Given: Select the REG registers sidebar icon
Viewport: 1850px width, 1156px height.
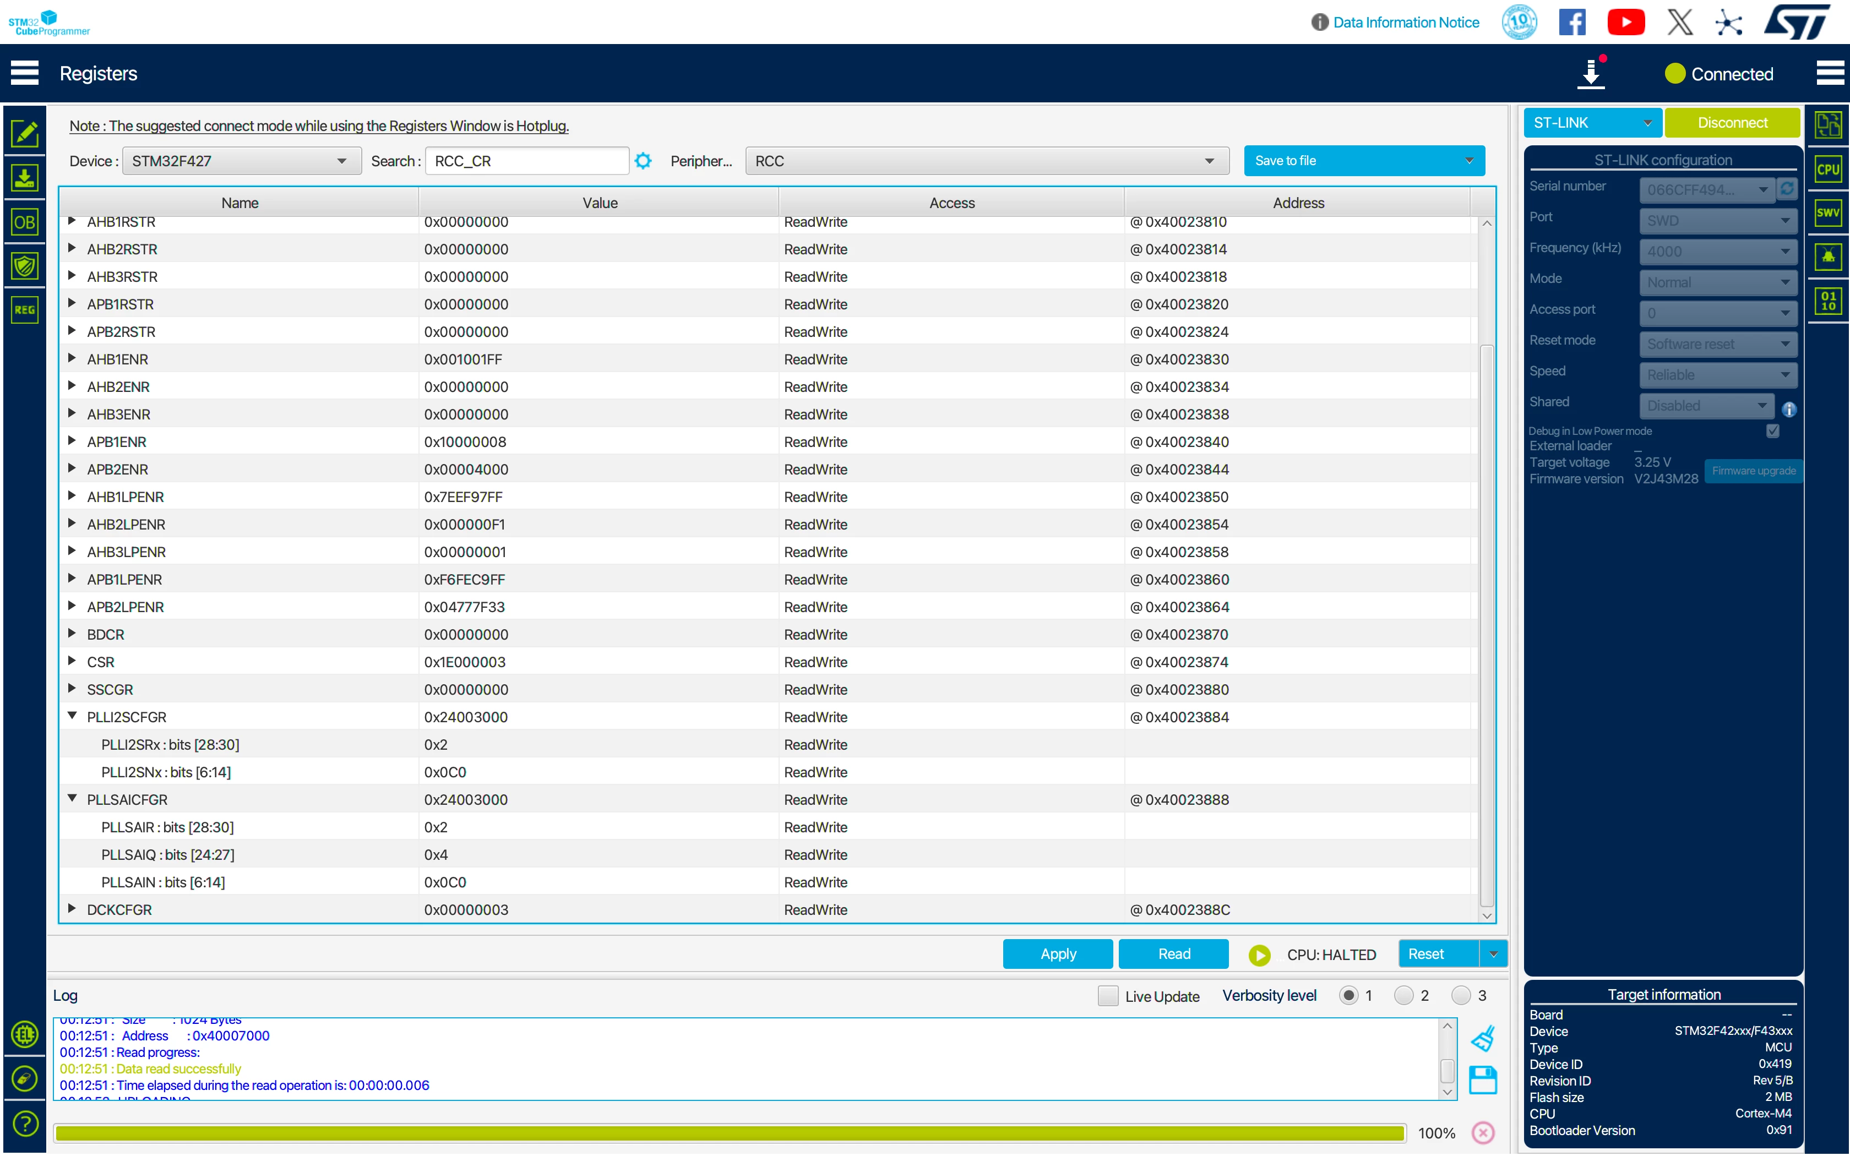Looking at the screenshot, I should pyautogui.click(x=24, y=309).
